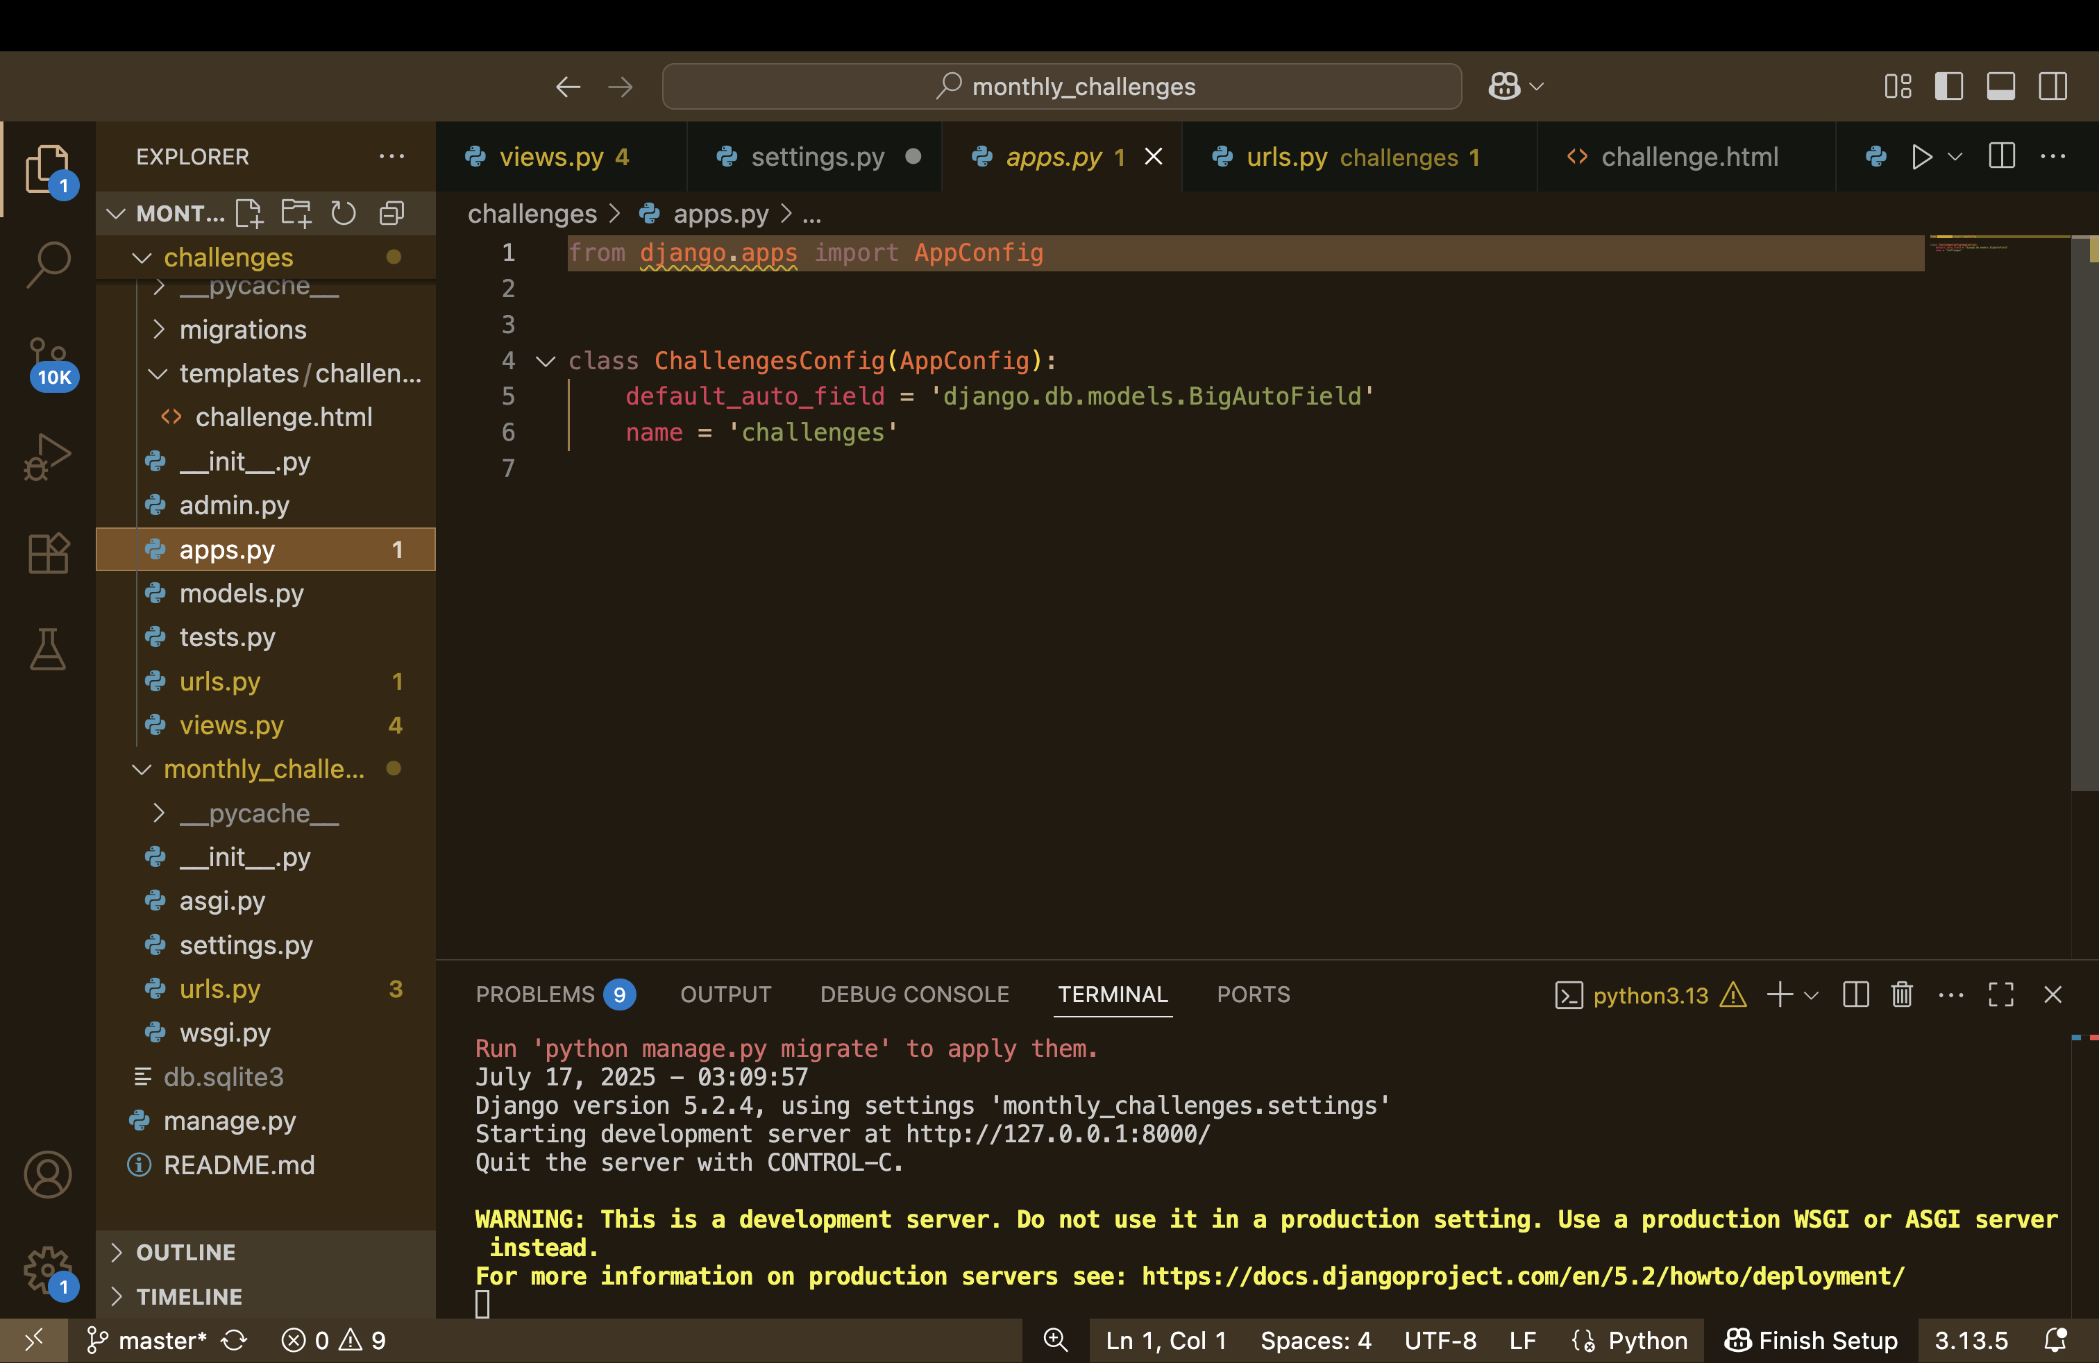Split the editor to the right

(2002, 156)
